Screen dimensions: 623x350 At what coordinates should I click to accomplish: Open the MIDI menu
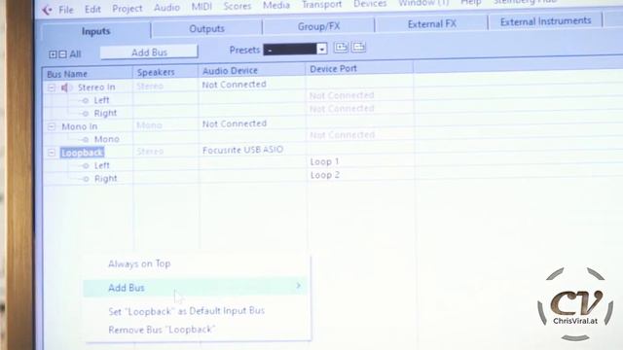coord(202,7)
